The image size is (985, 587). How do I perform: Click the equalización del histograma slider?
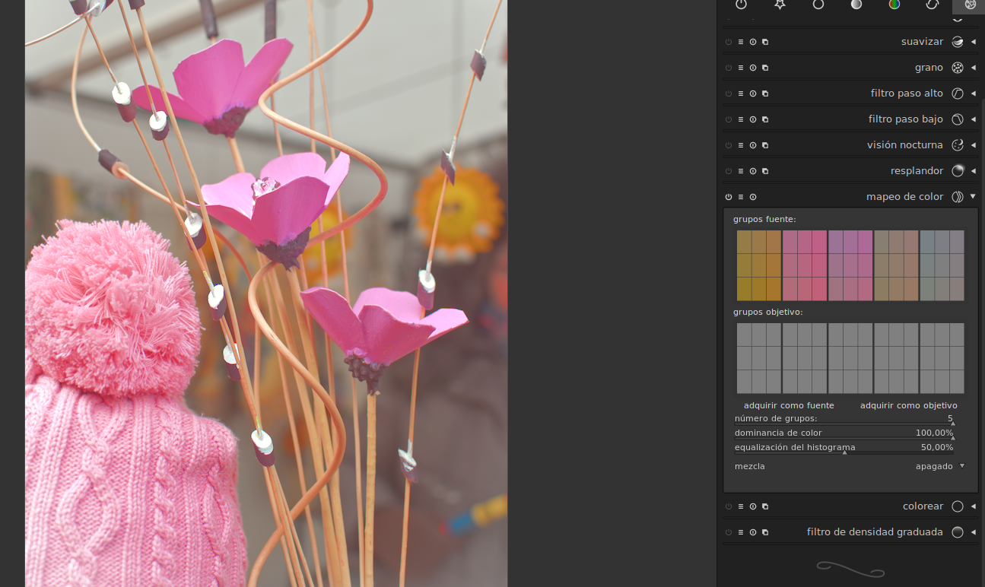pos(844,448)
